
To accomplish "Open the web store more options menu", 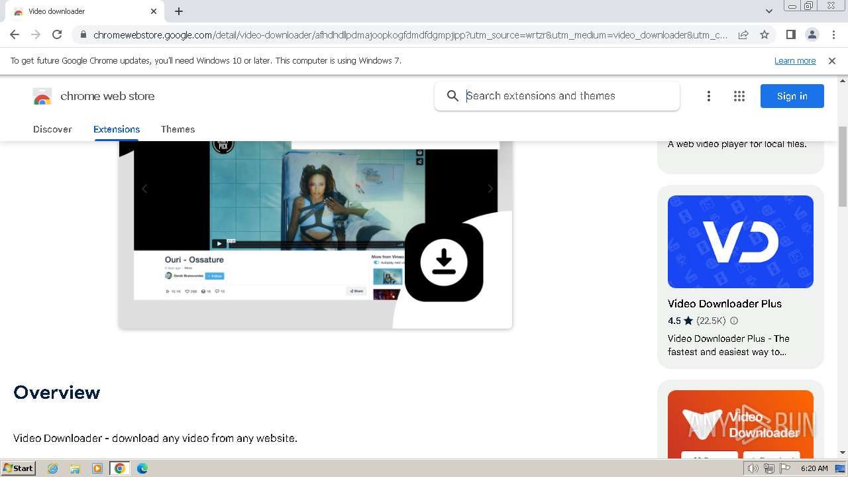I will [709, 96].
